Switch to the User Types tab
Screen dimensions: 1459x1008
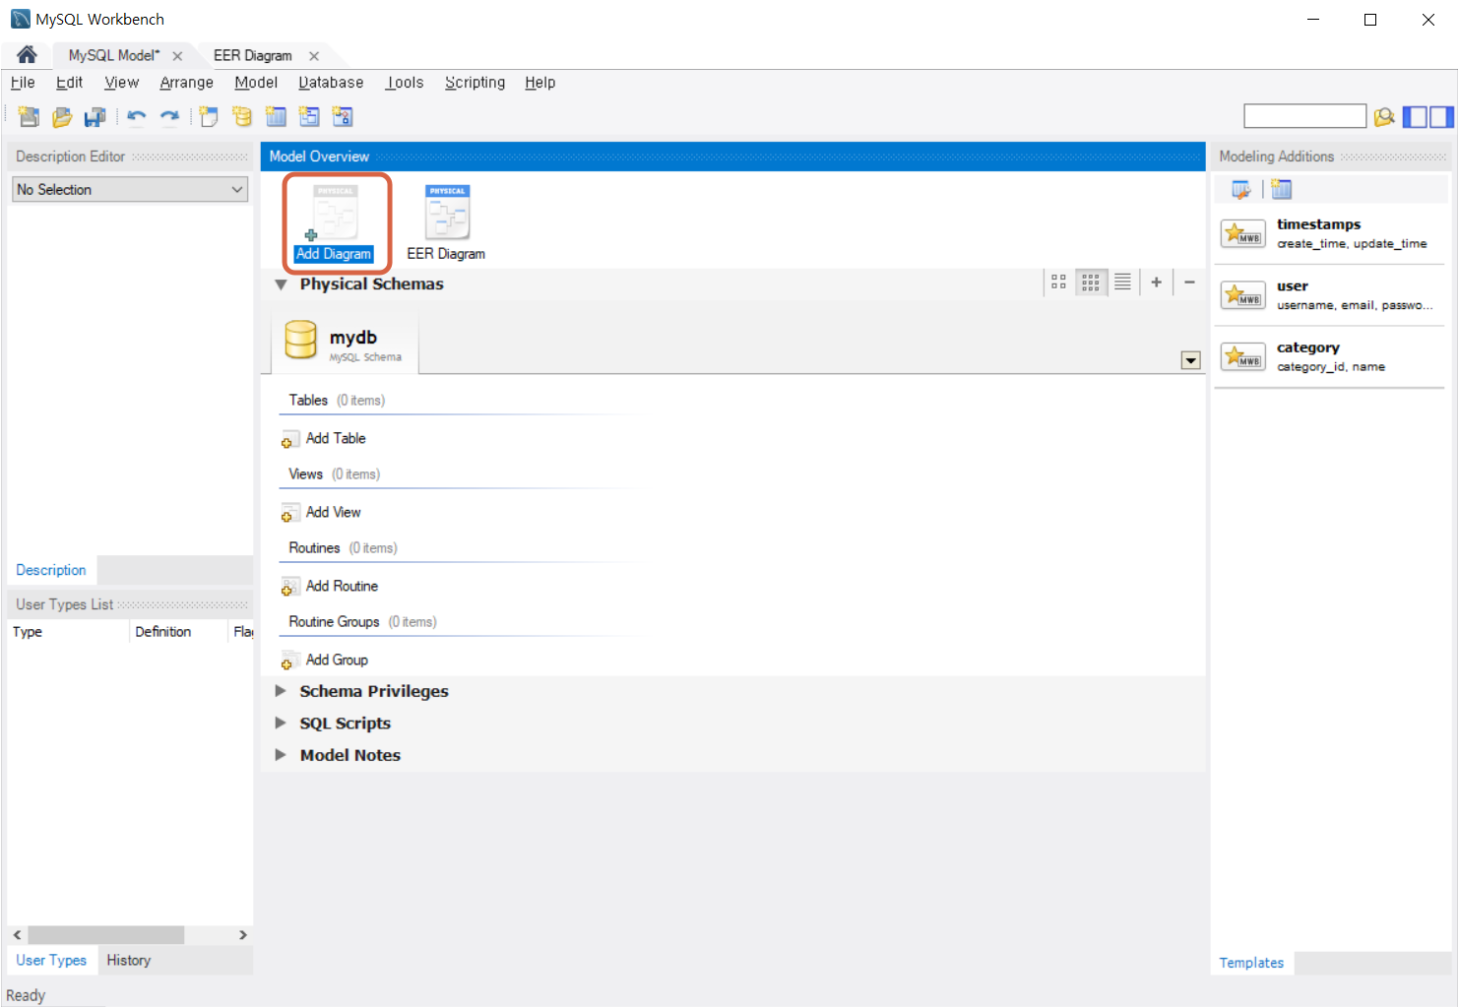[x=51, y=960]
